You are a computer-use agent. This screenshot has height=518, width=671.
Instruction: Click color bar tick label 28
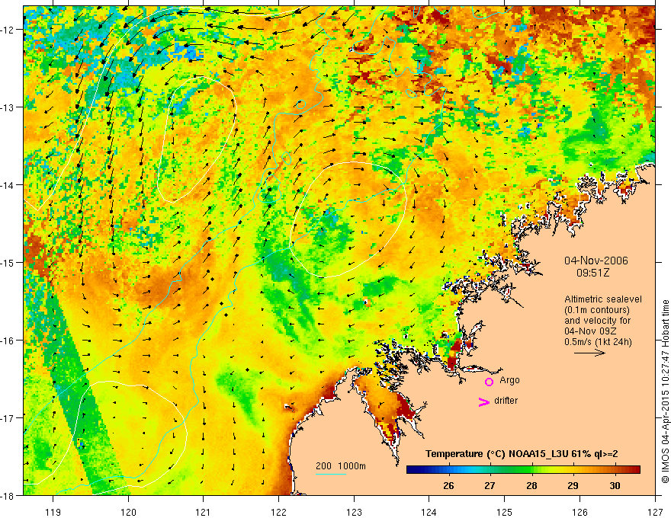coord(531,486)
